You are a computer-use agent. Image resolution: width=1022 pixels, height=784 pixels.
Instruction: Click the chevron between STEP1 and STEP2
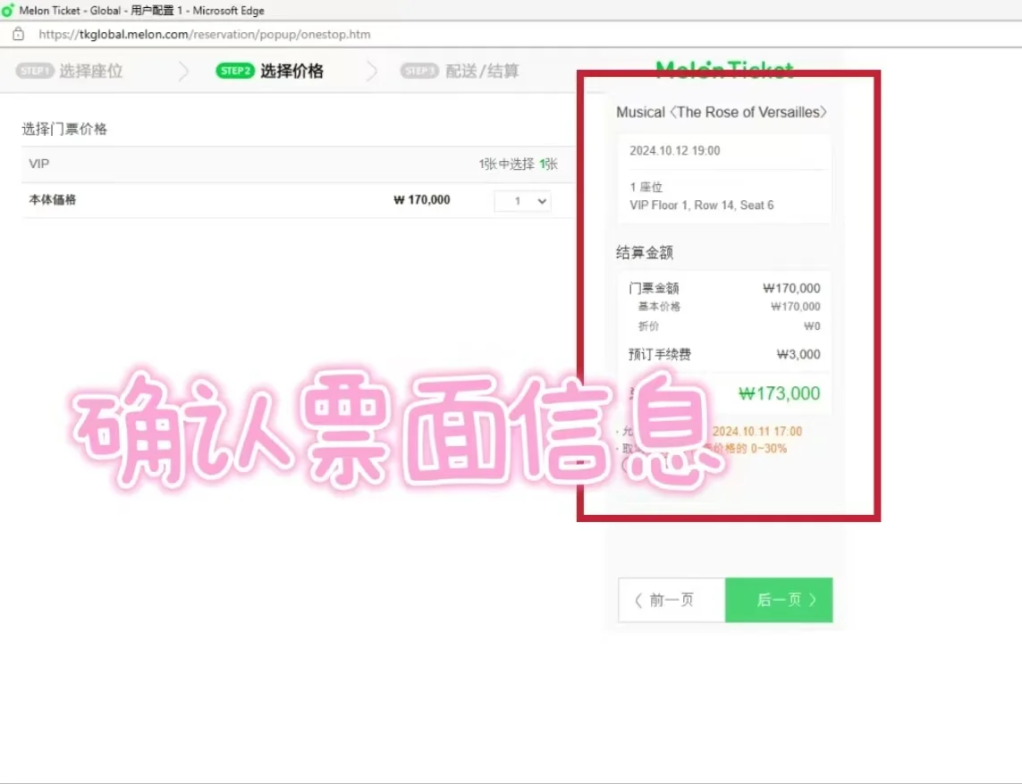(185, 70)
